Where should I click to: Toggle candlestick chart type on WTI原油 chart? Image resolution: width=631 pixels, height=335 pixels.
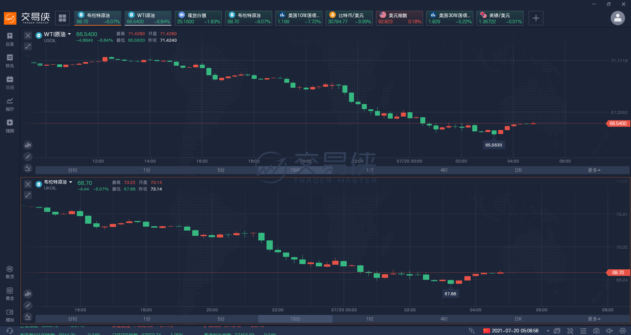28,145
